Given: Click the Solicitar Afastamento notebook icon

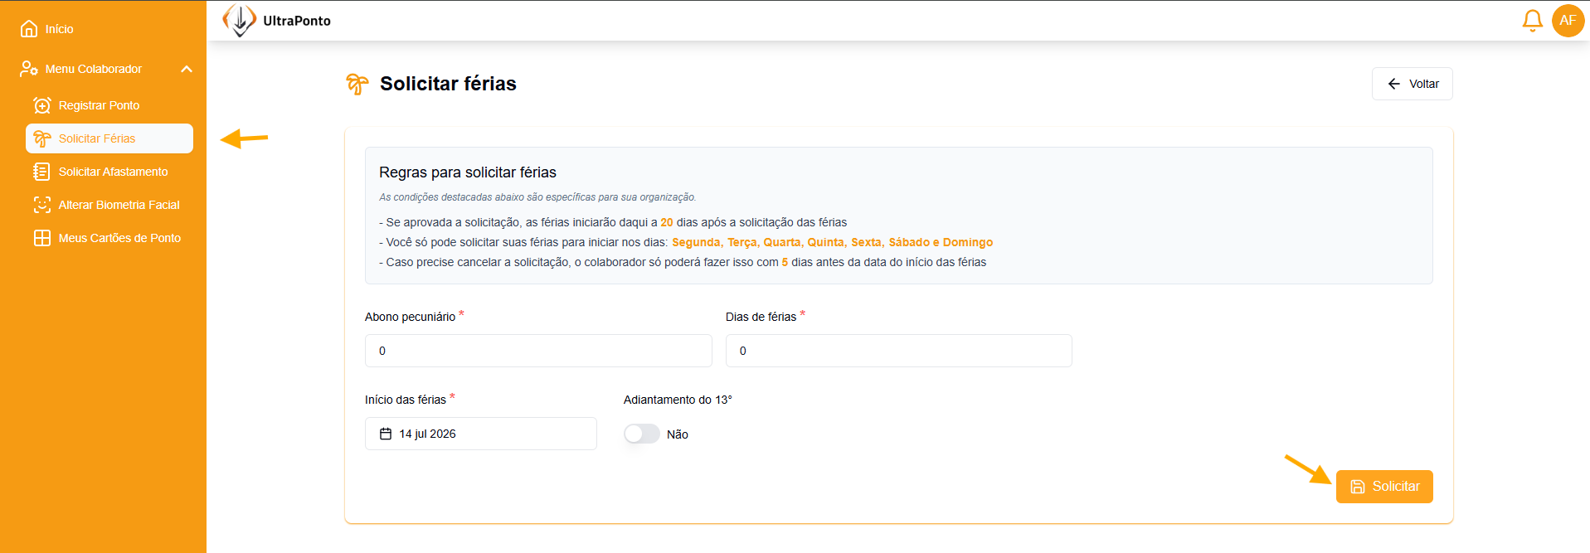Looking at the screenshot, I should tap(42, 172).
